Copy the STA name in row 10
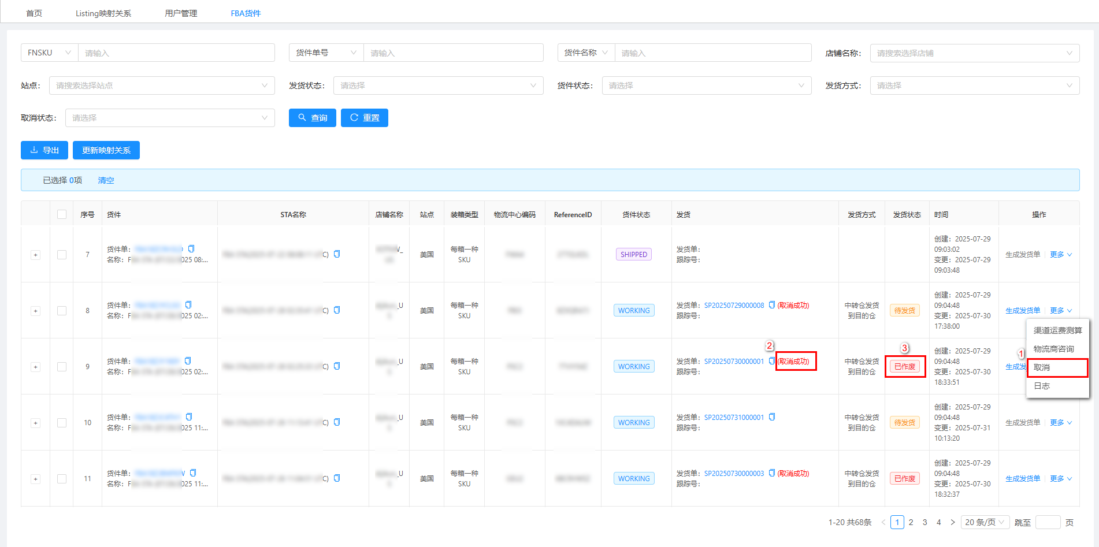The height and width of the screenshot is (547, 1099). click(x=337, y=422)
